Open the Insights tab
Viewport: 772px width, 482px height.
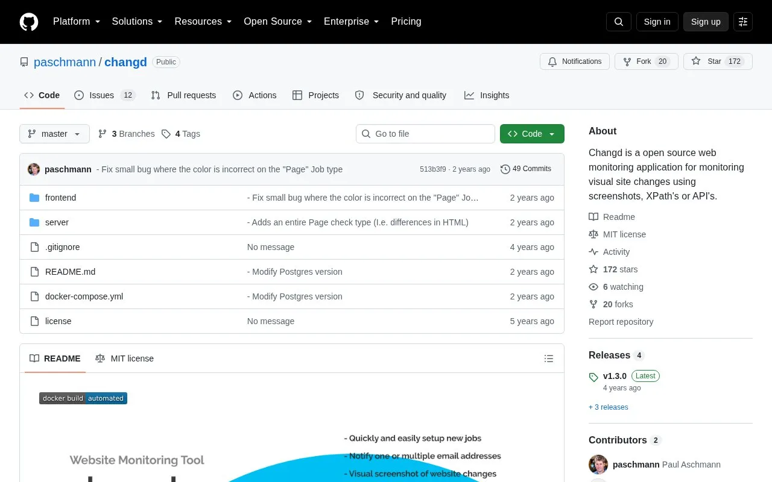pyautogui.click(x=487, y=95)
